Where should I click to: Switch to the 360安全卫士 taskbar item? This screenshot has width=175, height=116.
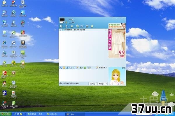click(55, 114)
